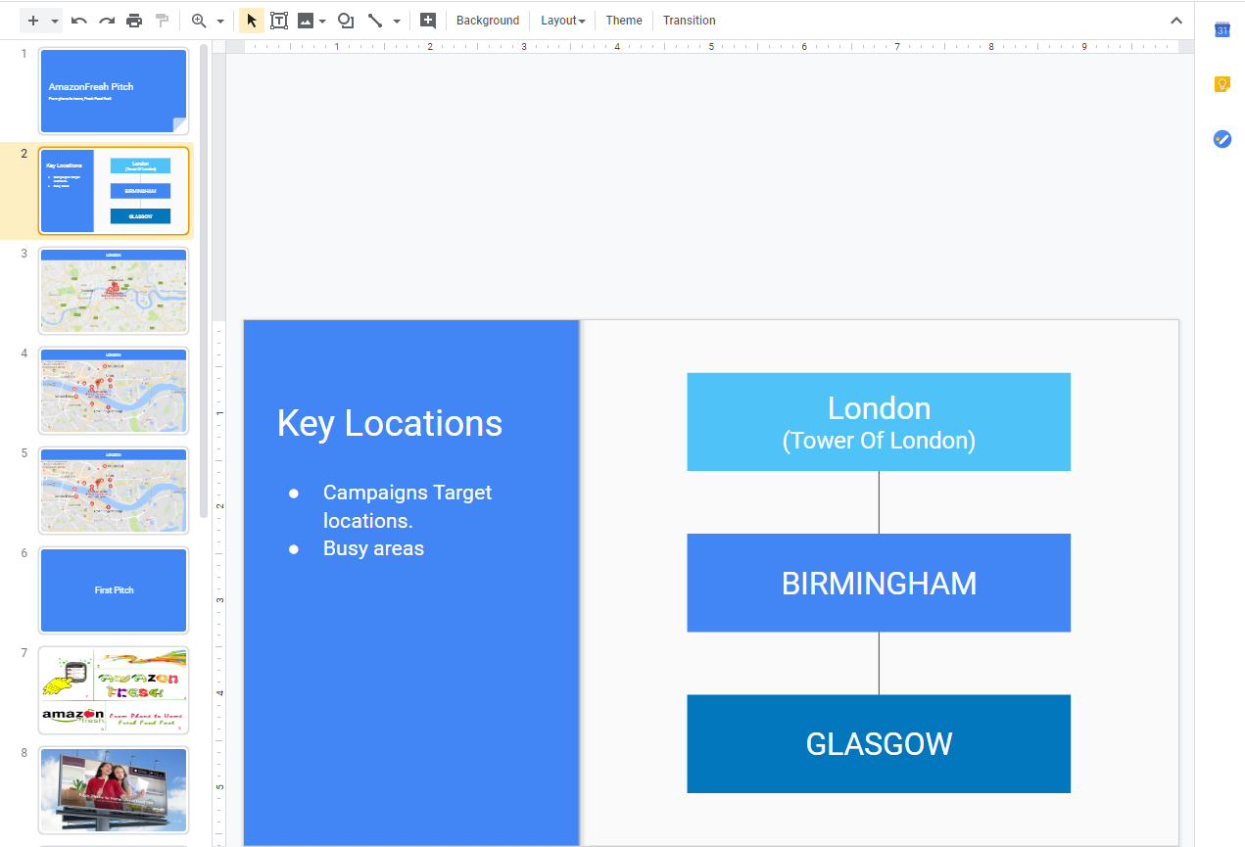Viewport: 1245px width, 847px height.
Task: Select slide 8 billboard thumbnail
Action: click(114, 790)
